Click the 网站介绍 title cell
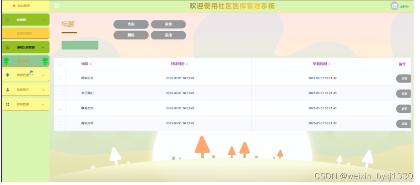The image size is (420, 185). click(87, 123)
